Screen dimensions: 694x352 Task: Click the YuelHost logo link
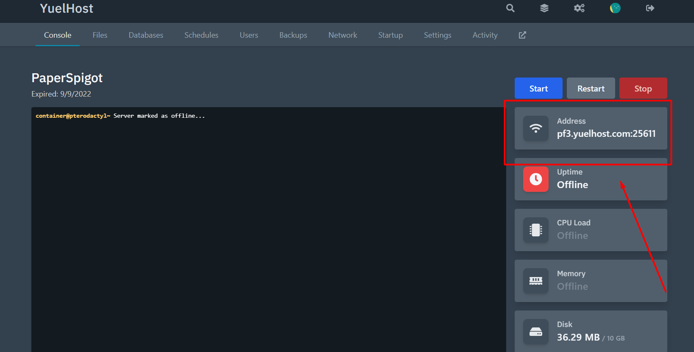67,8
